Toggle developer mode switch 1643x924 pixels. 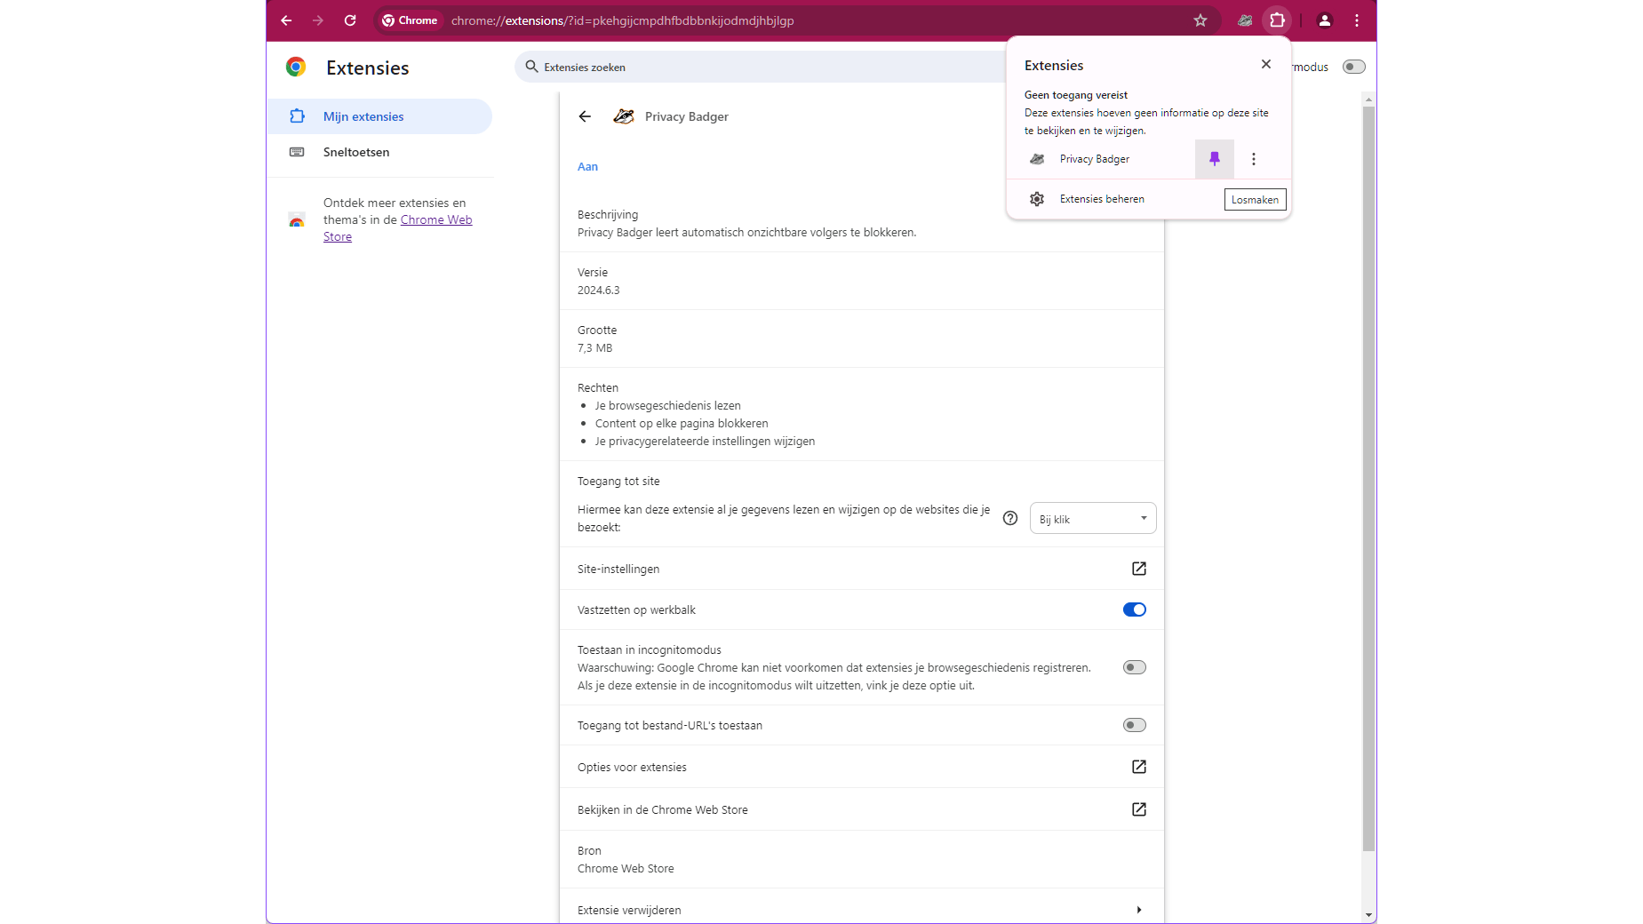tap(1354, 67)
